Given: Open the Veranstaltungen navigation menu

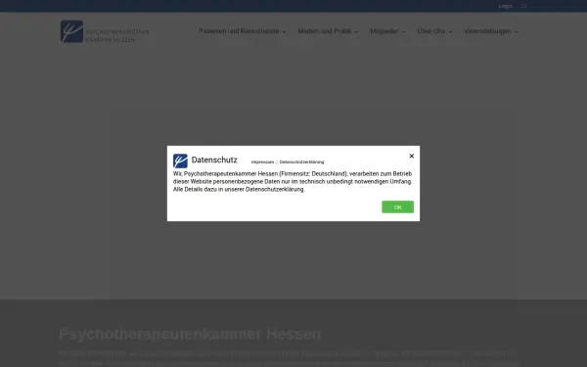Looking at the screenshot, I should pos(490,31).
